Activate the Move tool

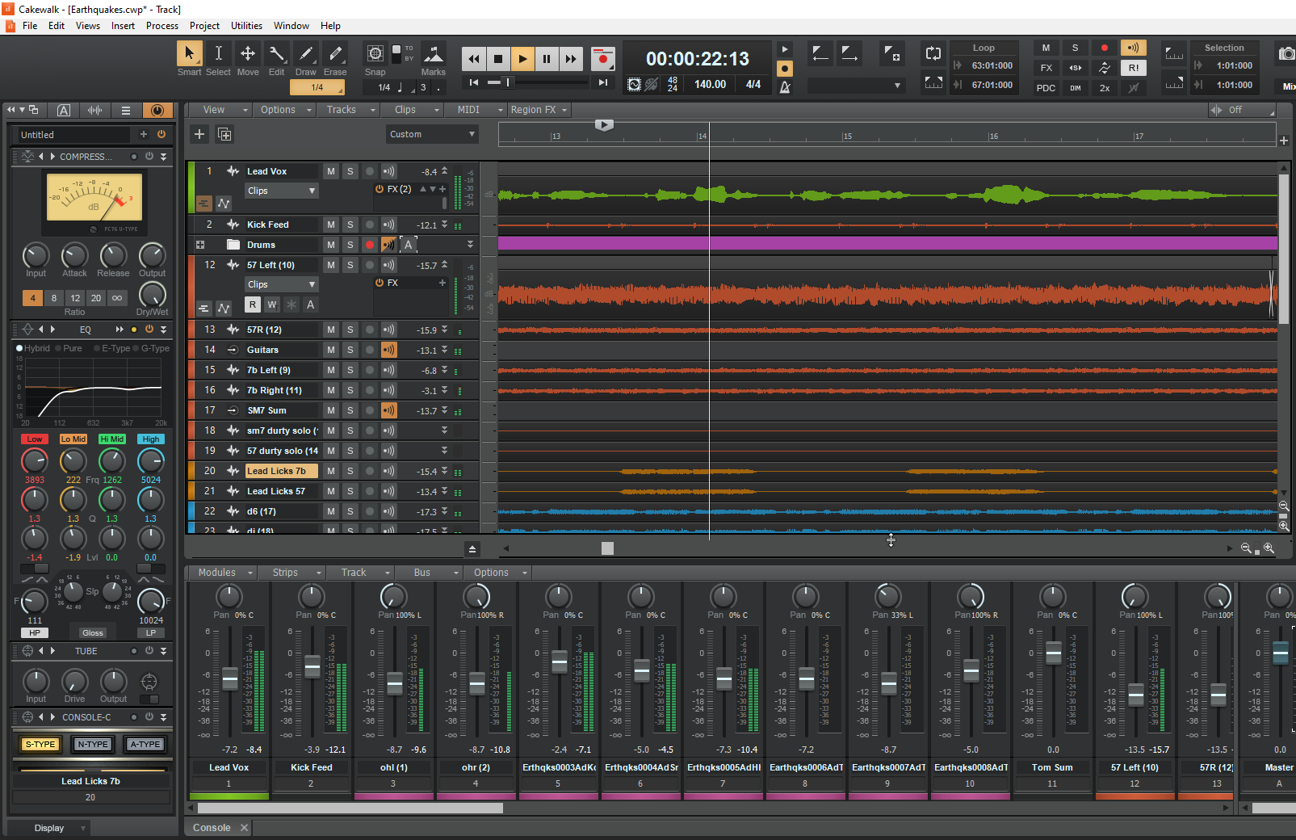[248, 53]
